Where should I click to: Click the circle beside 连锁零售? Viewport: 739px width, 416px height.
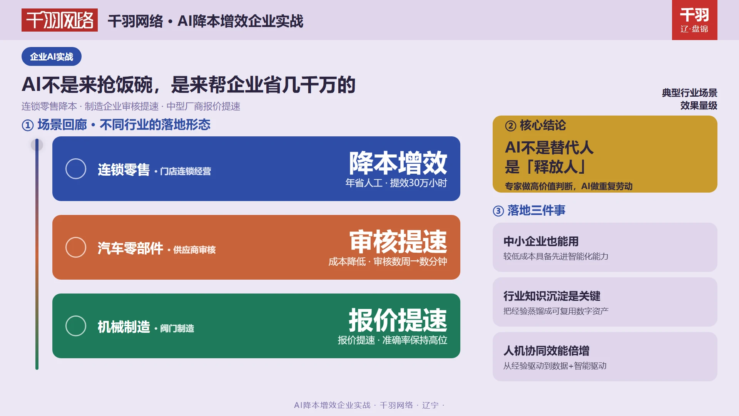coord(76,169)
